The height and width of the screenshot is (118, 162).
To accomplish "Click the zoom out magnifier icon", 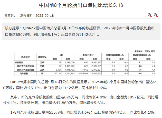I will (156, 15).
